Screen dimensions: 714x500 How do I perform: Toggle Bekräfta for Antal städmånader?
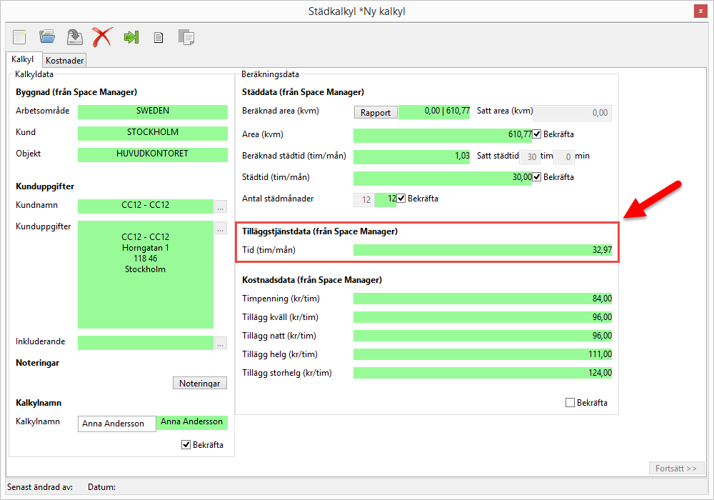(x=401, y=199)
